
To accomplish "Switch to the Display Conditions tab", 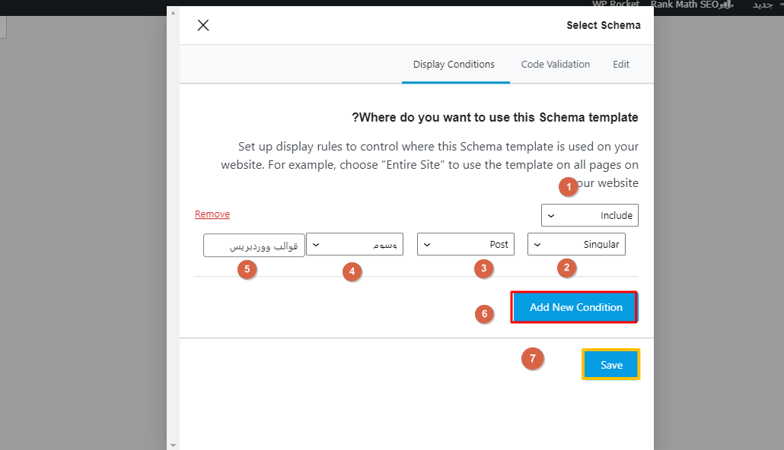I will (x=454, y=65).
